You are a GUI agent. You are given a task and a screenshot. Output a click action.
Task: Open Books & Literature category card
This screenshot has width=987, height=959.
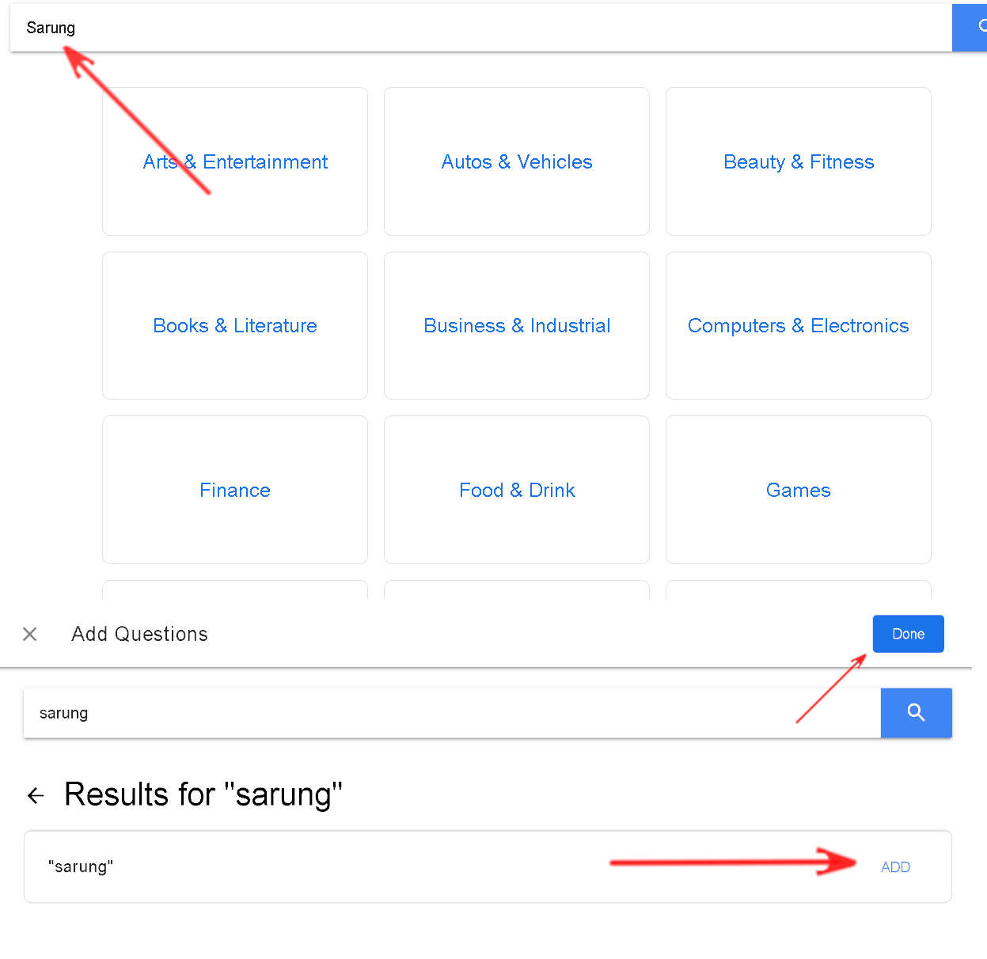coord(235,325)
